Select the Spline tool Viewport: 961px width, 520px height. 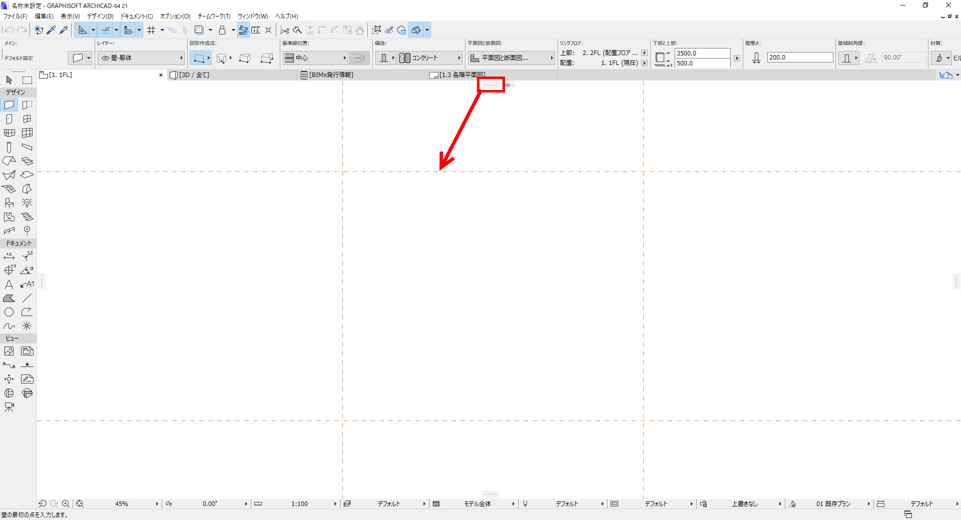[x=9, y=326]
